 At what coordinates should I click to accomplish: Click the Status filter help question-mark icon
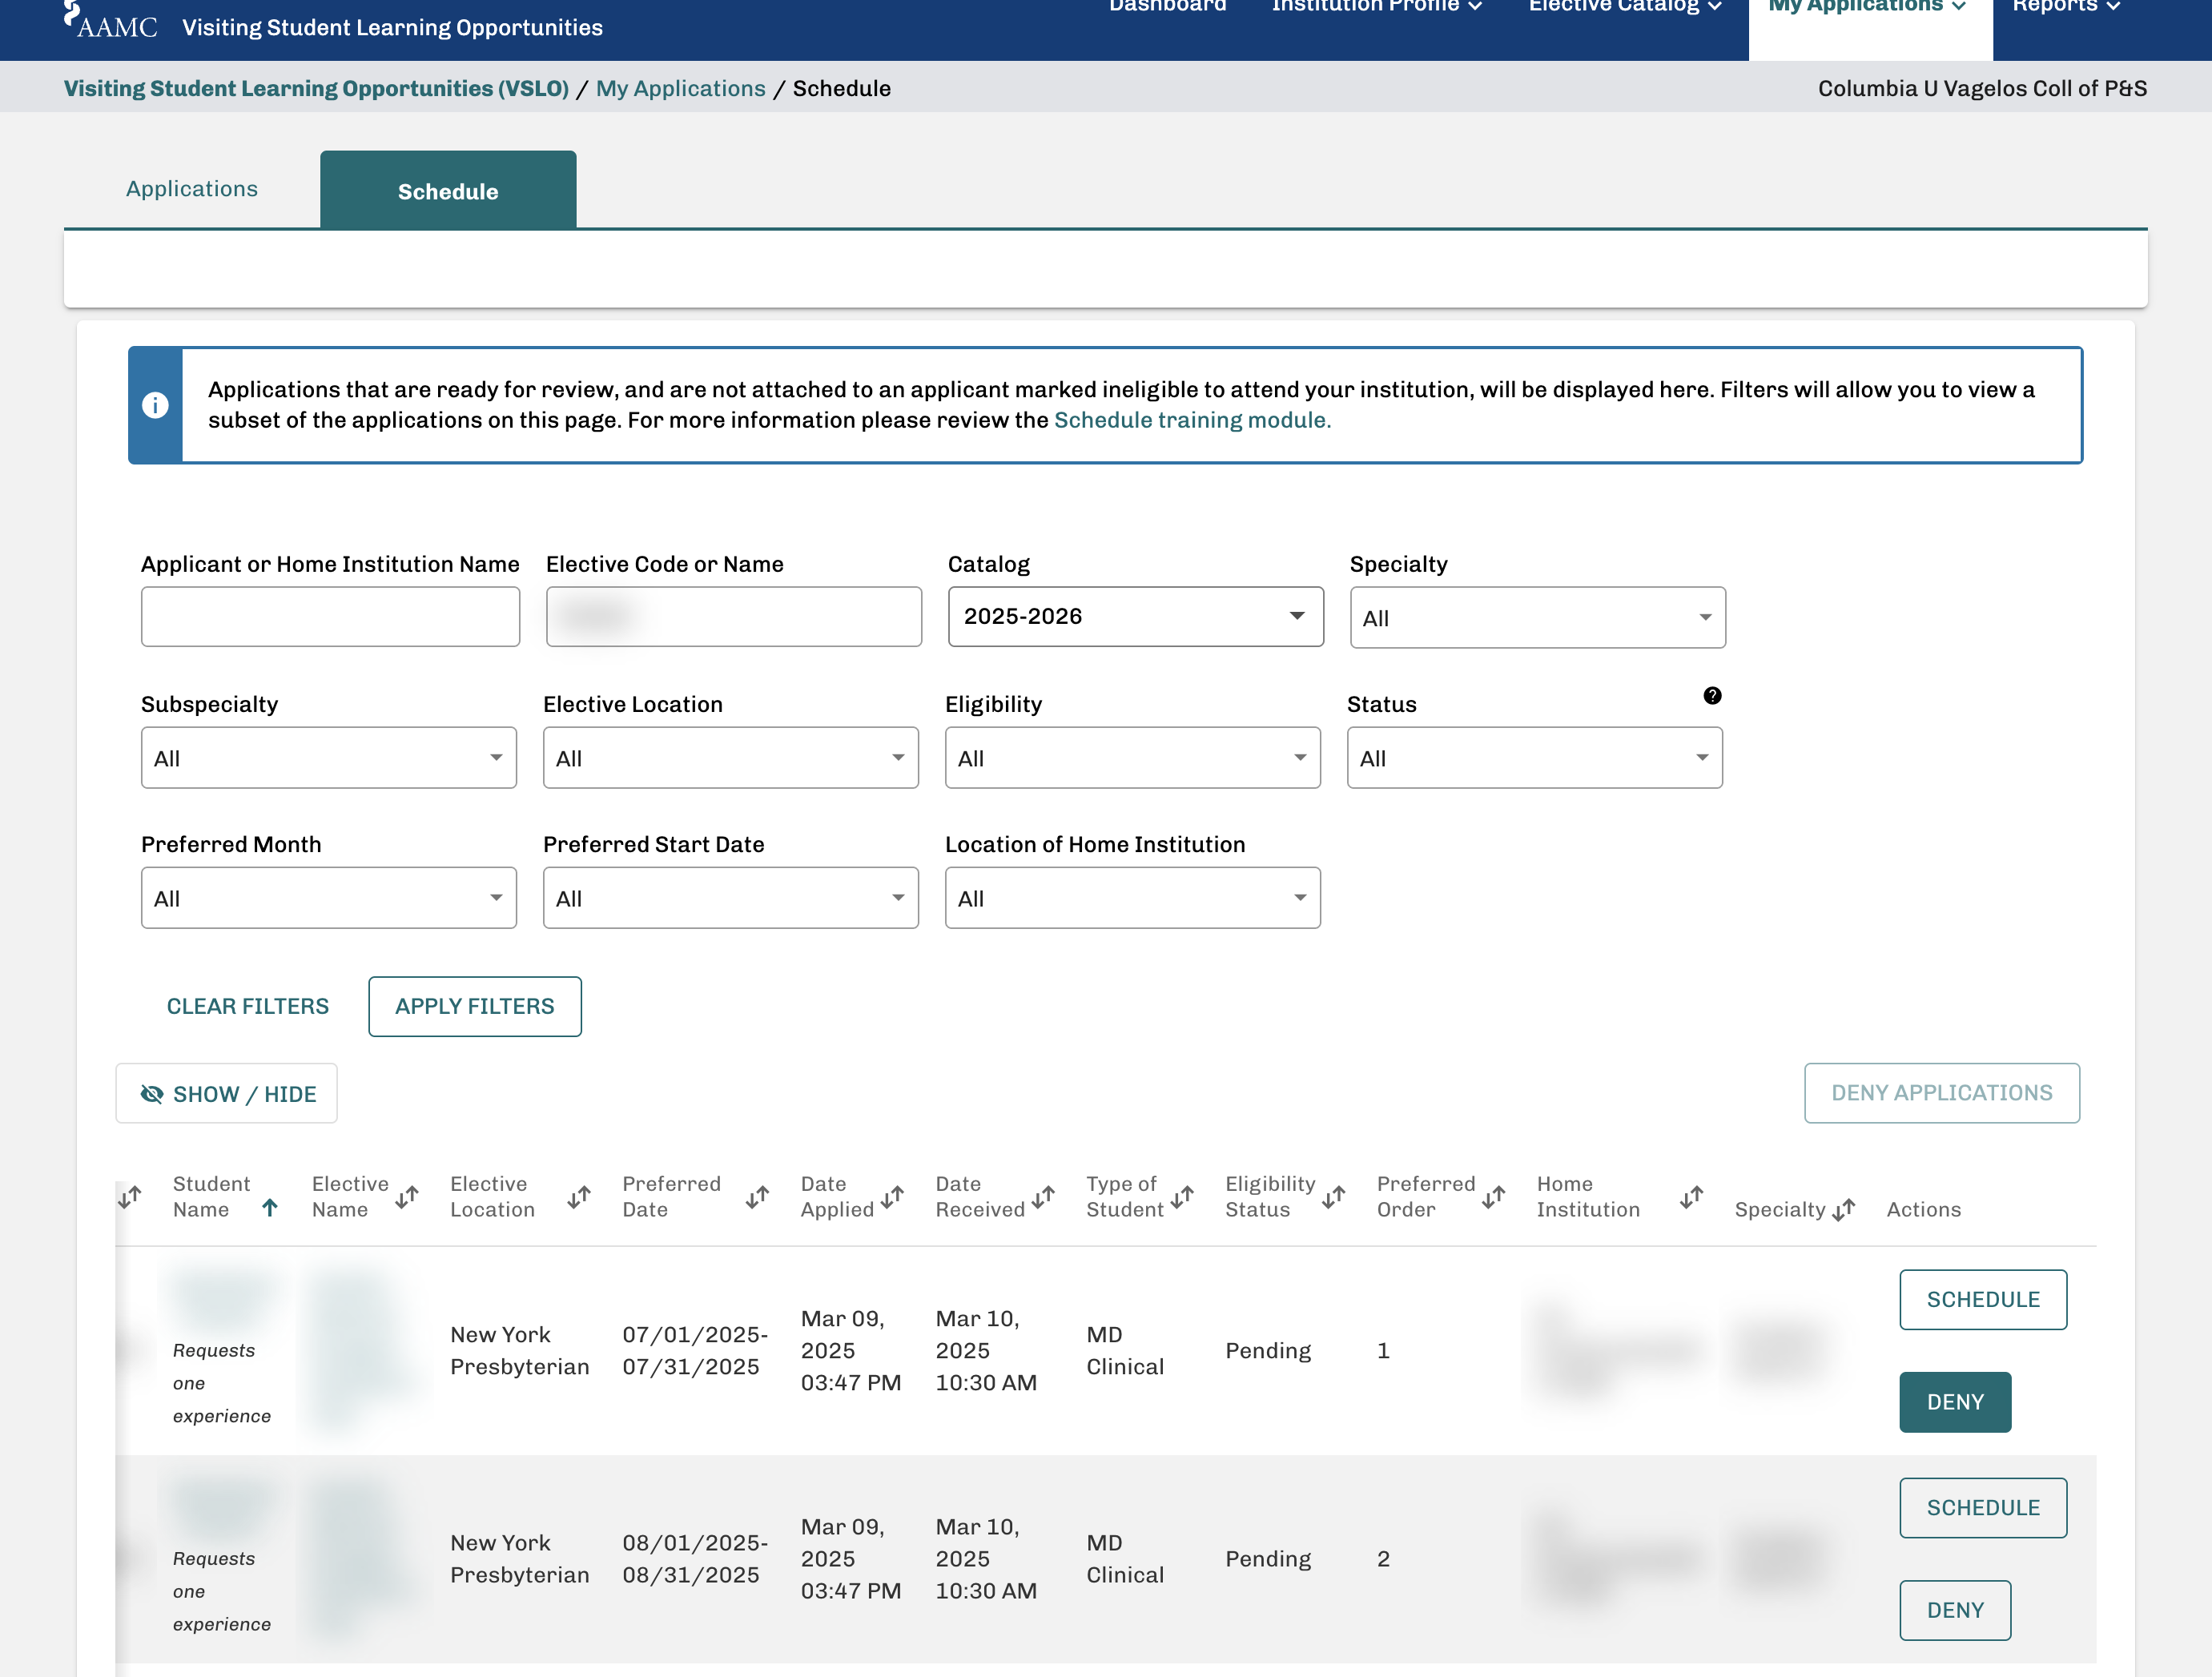(1712, 696)
